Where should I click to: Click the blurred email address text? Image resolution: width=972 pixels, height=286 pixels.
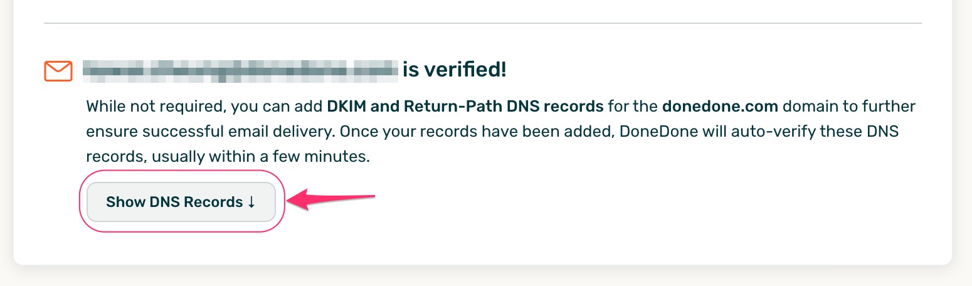click(x=241, y=71)
